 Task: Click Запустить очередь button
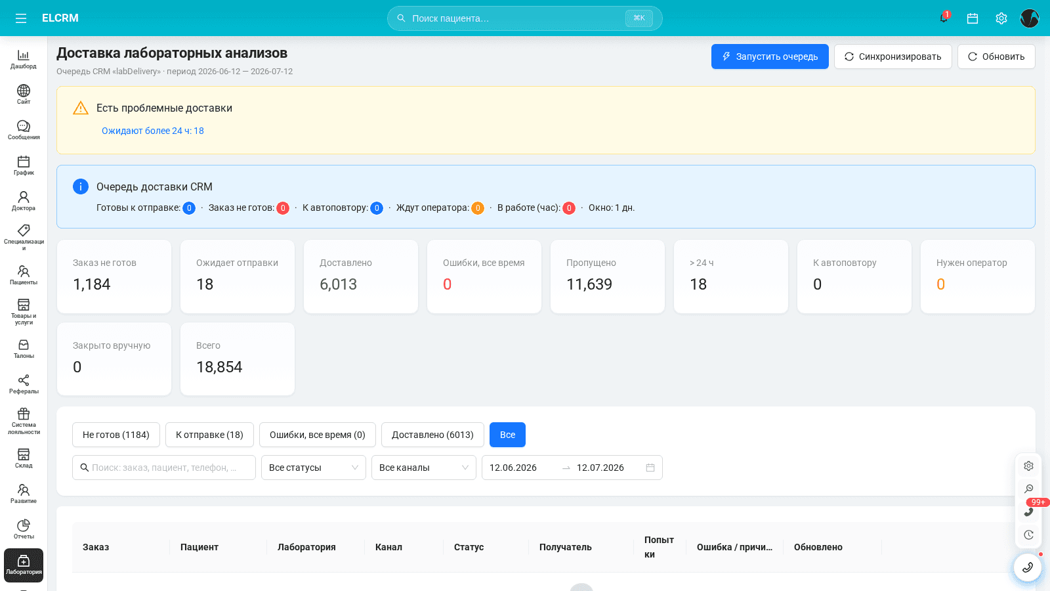tap(770, 56)
